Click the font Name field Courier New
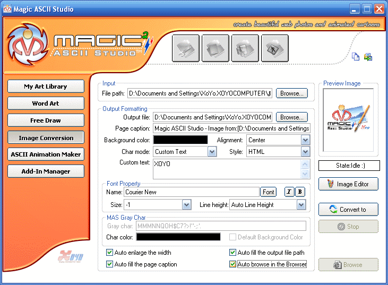Viewport: 388px width, 285px height. tap(192, 192)
